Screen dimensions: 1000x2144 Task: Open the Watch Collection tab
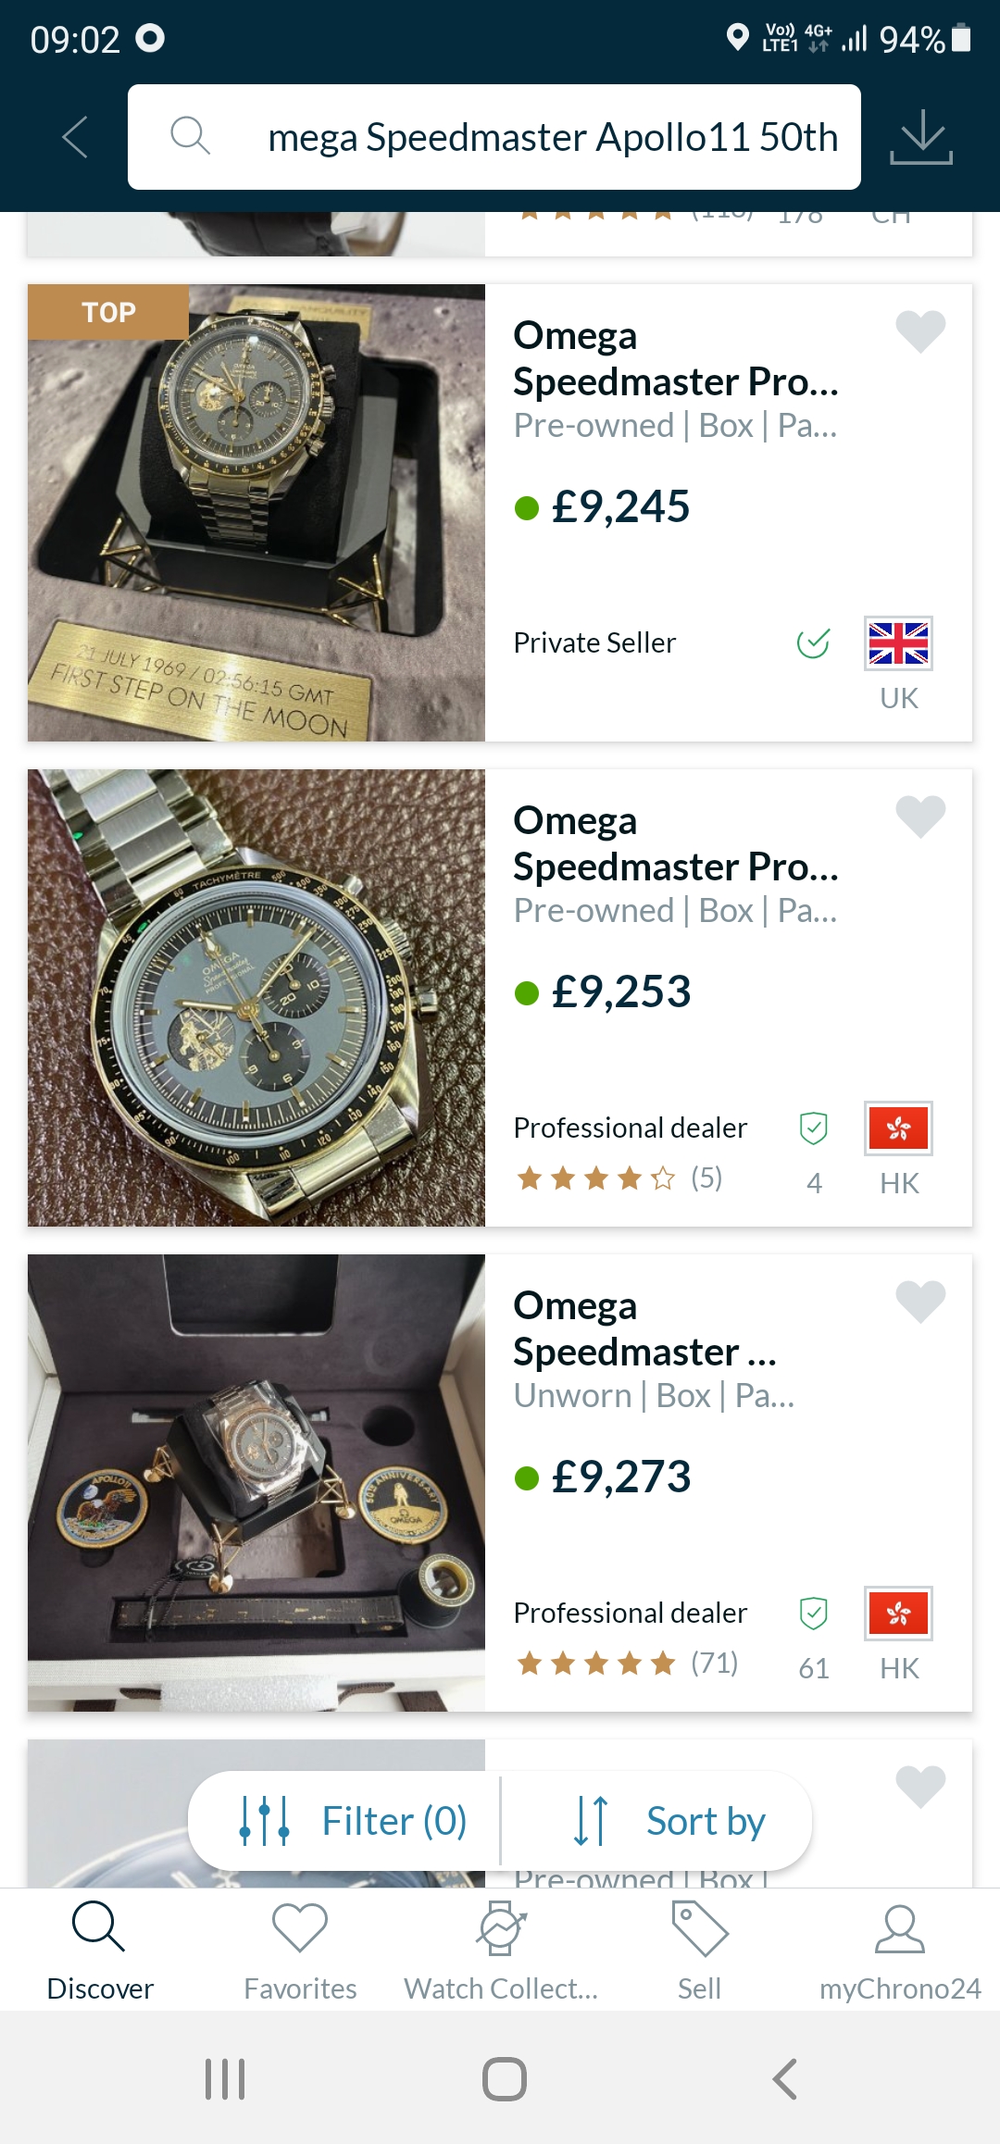(501, 1950)
